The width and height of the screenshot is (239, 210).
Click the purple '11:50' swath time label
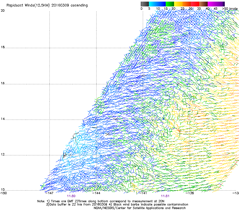pos(71,196)
